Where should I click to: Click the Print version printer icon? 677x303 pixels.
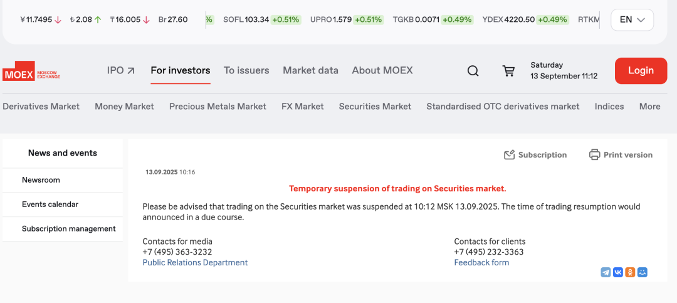pyautogui.click(x=595, y=154)
